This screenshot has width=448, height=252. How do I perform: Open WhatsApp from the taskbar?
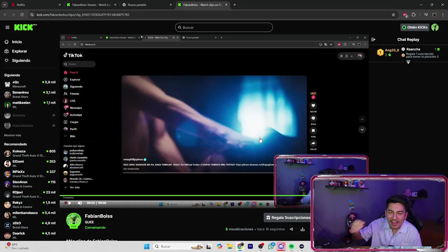(x=271, y=247)
